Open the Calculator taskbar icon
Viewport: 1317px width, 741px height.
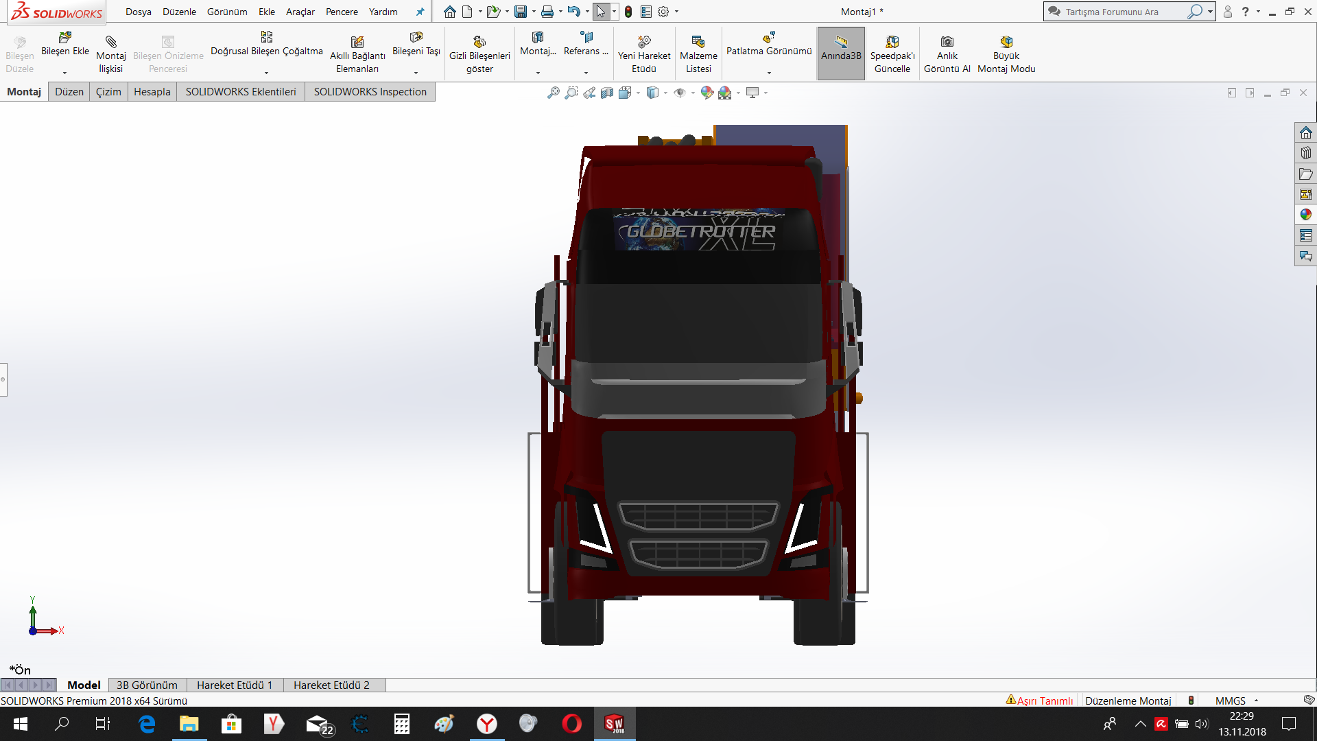[x=402, y=724]
